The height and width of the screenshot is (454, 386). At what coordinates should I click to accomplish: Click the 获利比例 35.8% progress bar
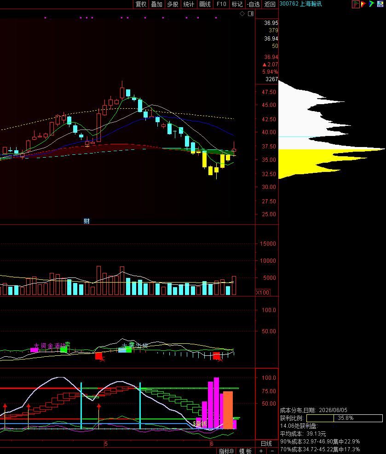pos(345,418)
